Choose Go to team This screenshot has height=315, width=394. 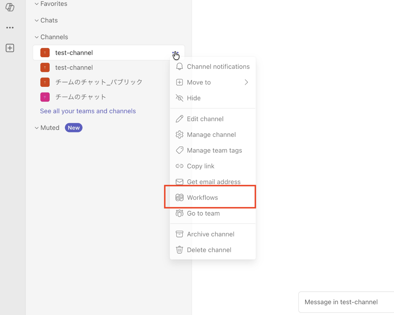tap(213, 213)
